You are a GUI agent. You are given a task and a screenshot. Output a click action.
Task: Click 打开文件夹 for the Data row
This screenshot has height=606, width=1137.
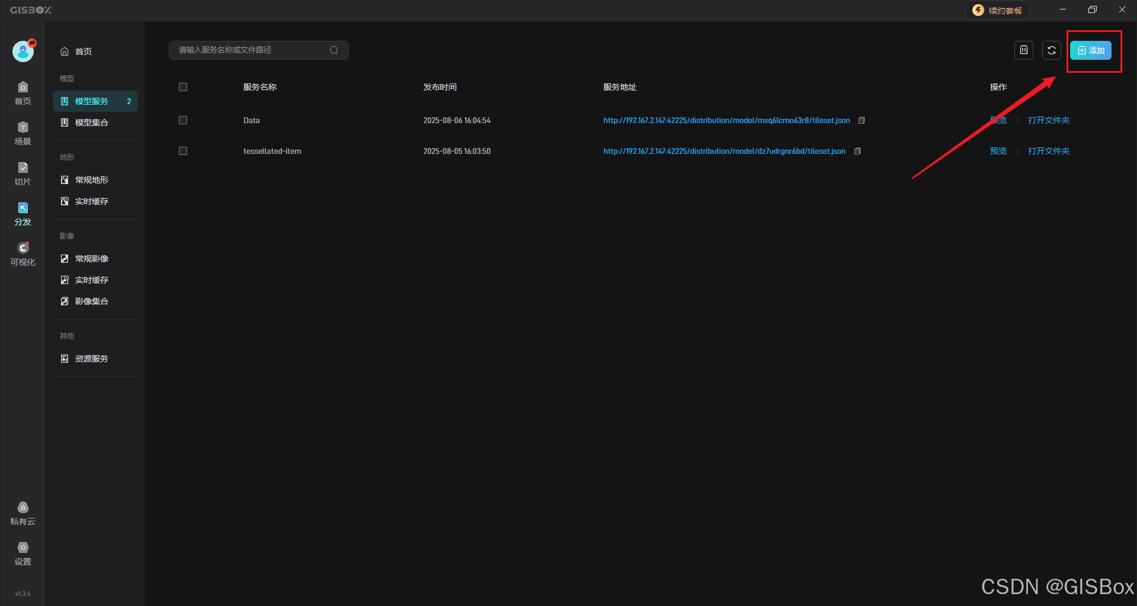(1049, 120)
